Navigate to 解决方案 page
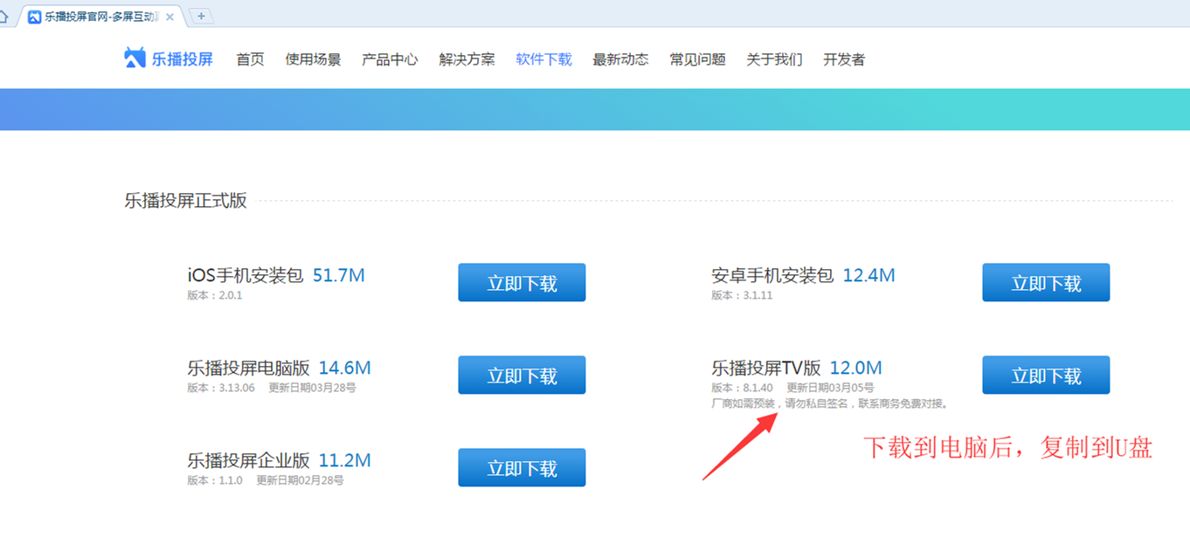This screenshot has width=1190, height=544. coord(467,59)
